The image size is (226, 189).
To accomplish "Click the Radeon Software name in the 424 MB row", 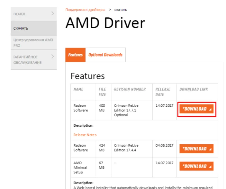I will coord(81,148).
